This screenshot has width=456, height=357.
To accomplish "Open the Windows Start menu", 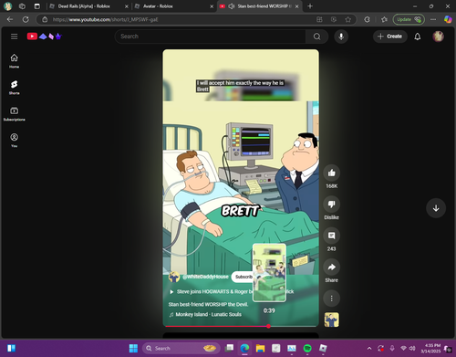I will pyautogui.click(x=133, y=348).
